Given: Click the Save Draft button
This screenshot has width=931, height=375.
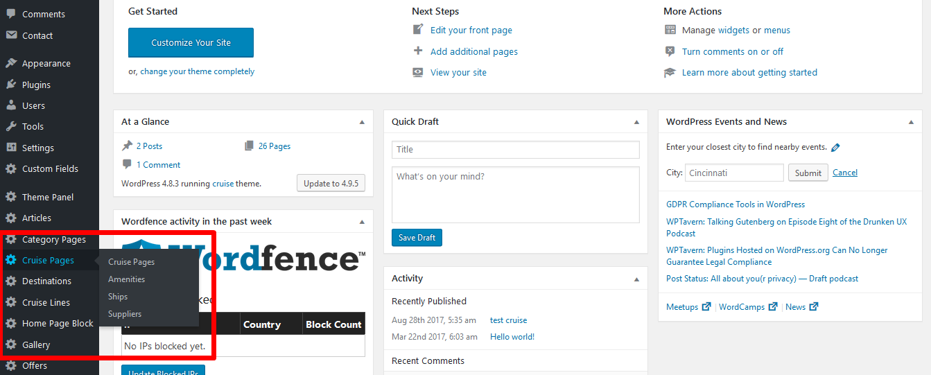Looking at the screenshot, I should click(x=417, y=238).
